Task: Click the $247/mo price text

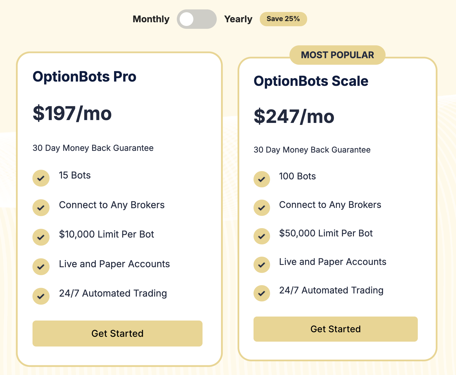Action: point(294,117)
